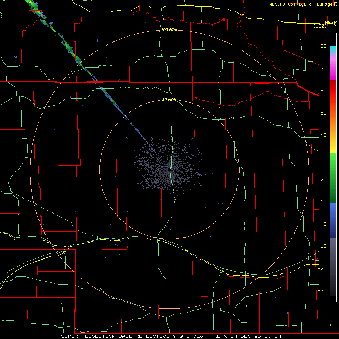Click the 50 dBZ scale value
The height and width of the screenshot is (339, 339).
click(324, 113)
